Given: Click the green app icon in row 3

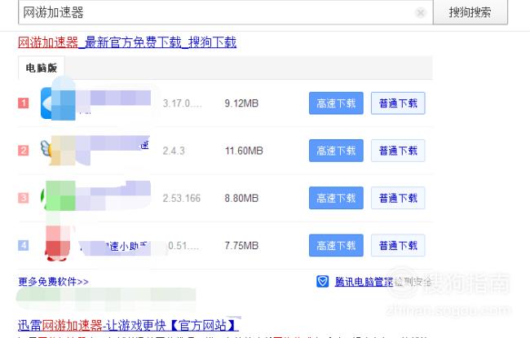Looking at the screenshot, I should click(x=57, y=197).
